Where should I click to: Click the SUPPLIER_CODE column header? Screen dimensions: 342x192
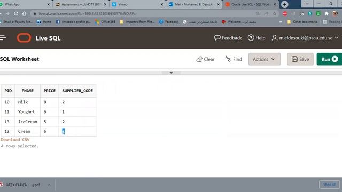click(77, 91)
